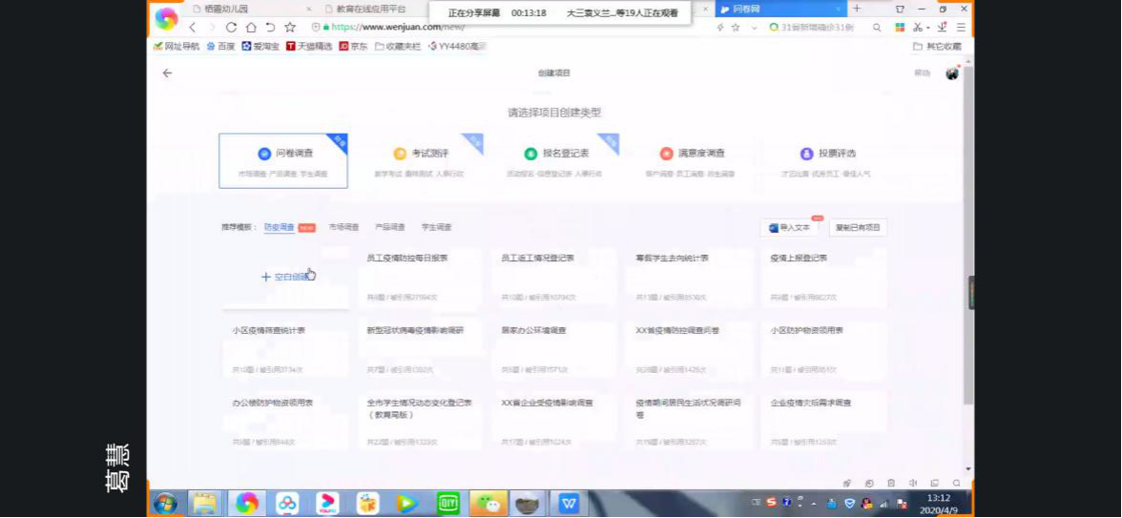Open the 企业疫情灾后需求调查 template
This screenshot has width=1122, height=518.
tap(824, 422)
